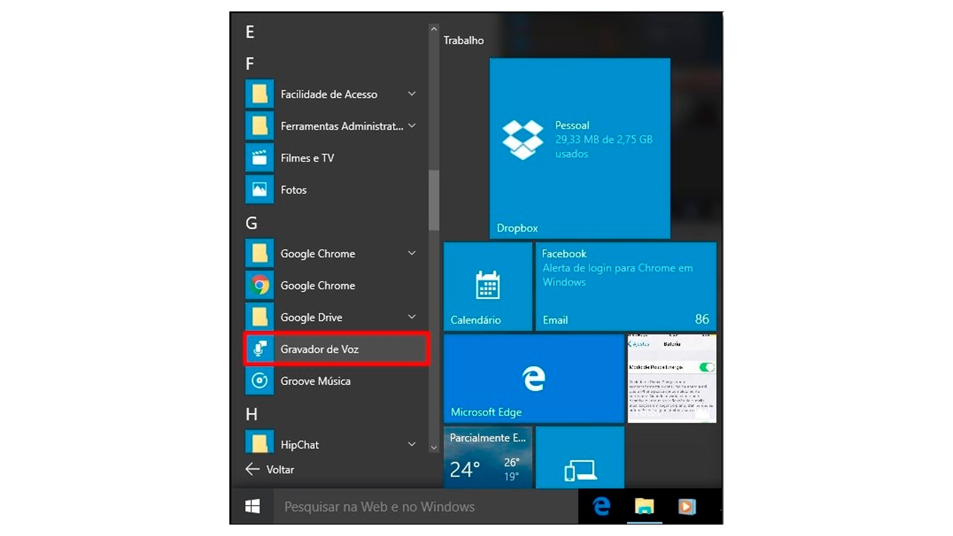Open the Facilidade de Acesso folder icon
This screenshot has width=953, height=536.
click(x=260, y=94)
